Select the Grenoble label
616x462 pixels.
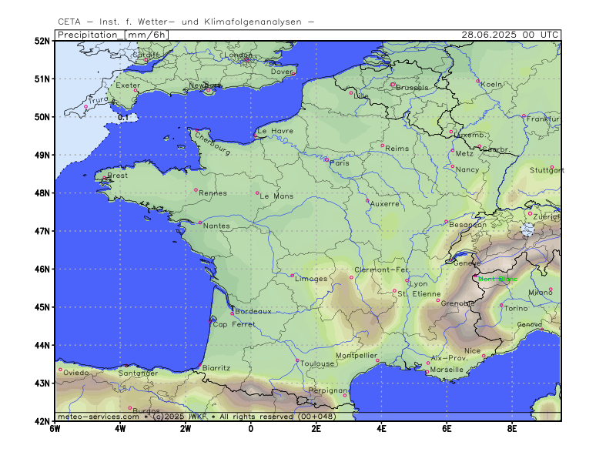pos(457,303)
